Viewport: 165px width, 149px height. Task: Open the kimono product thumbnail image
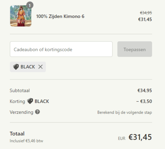[x=21, y=16]
